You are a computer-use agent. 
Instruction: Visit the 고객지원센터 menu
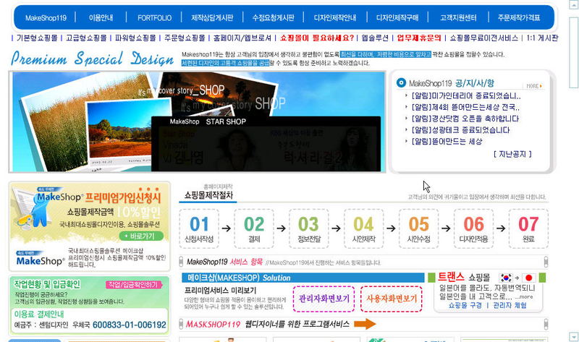click(x=458, y=17)
